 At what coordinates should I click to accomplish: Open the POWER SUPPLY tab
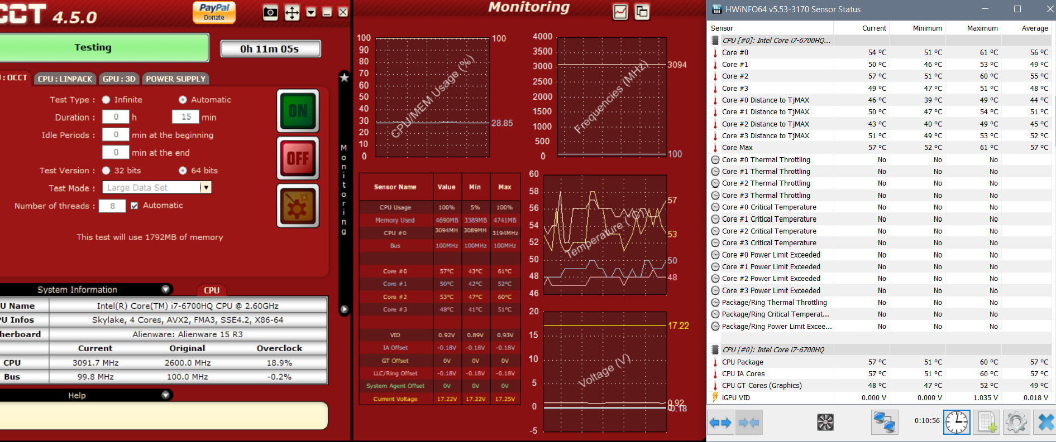tap(176, 79)
